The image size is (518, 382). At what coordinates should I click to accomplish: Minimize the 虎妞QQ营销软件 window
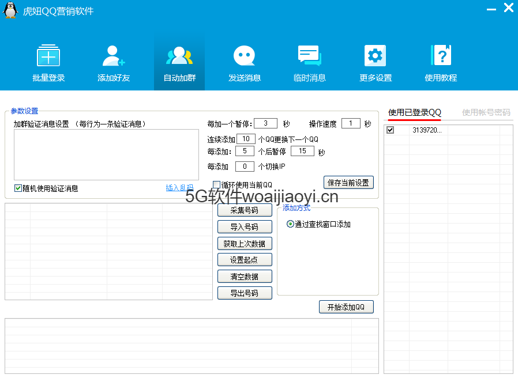point(491,10)
